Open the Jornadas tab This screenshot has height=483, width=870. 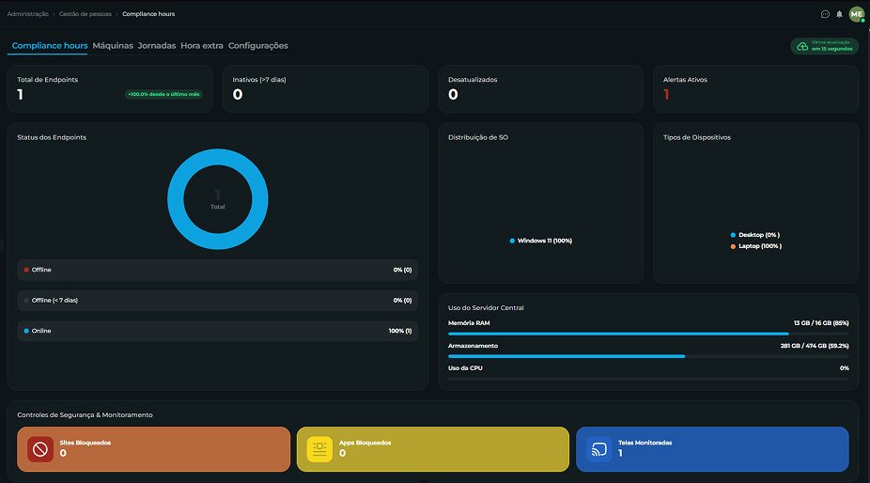pos(157,46)
